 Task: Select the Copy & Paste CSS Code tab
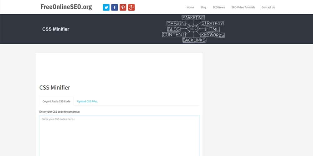tap(56, 101)
